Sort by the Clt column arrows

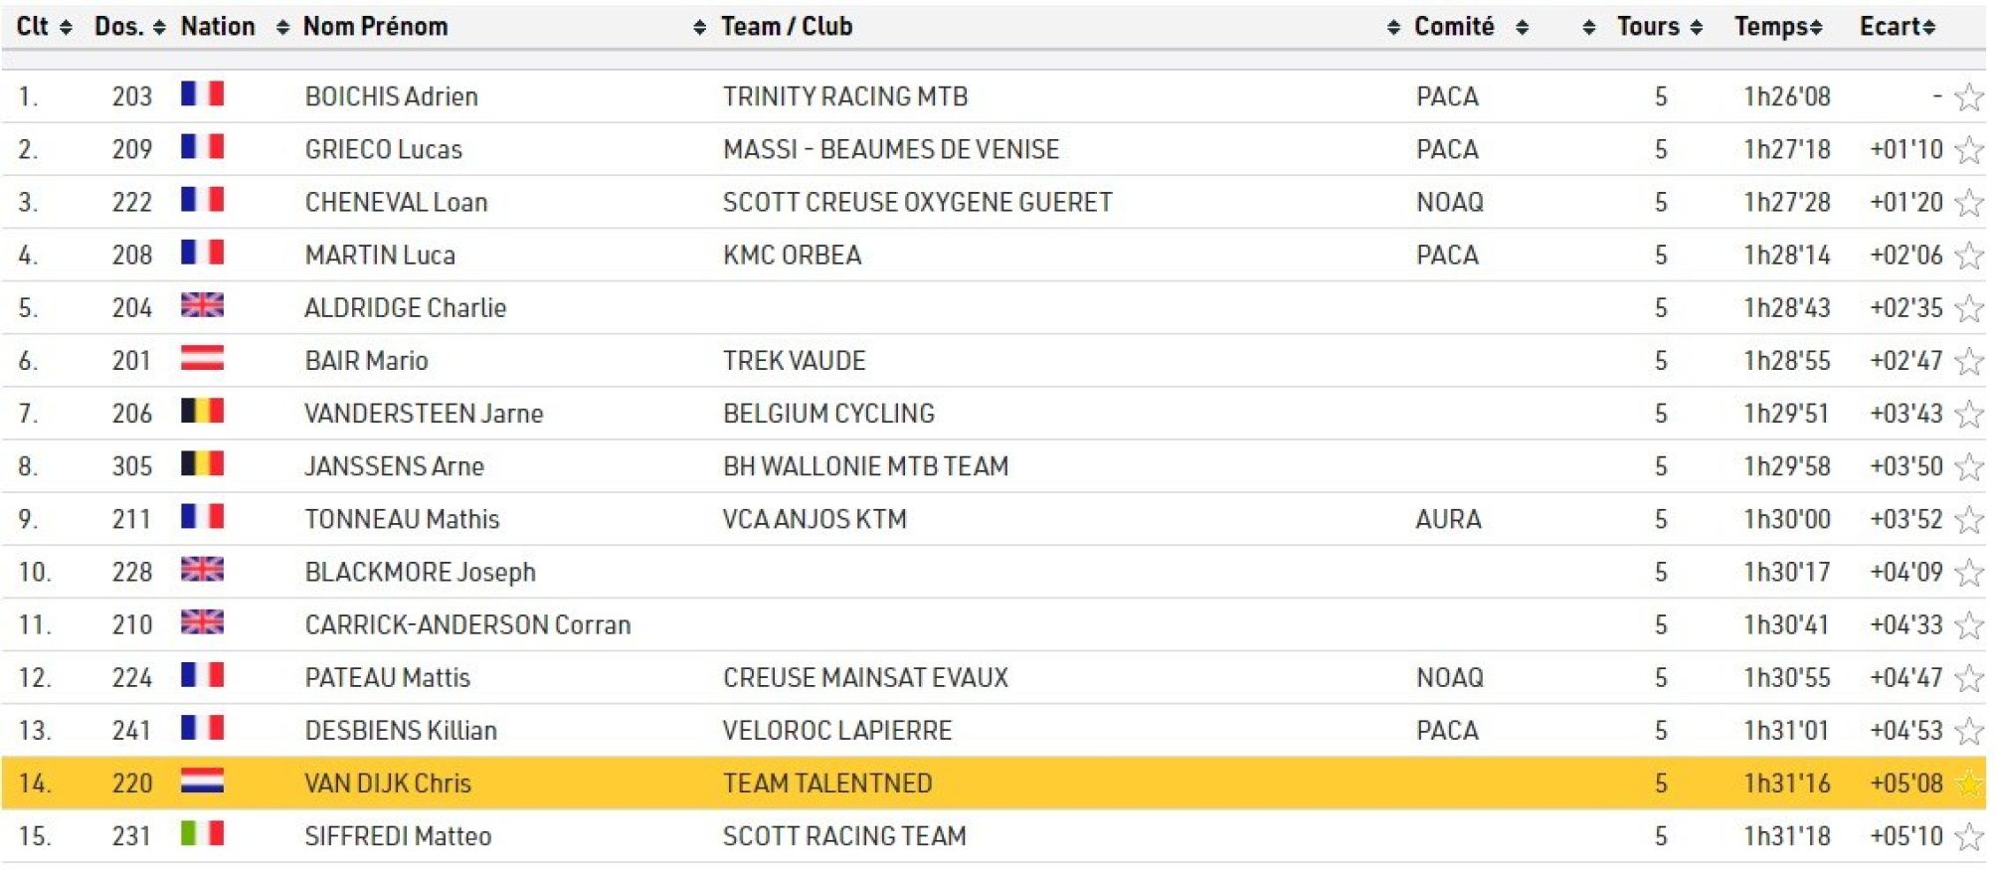(66, 28)
